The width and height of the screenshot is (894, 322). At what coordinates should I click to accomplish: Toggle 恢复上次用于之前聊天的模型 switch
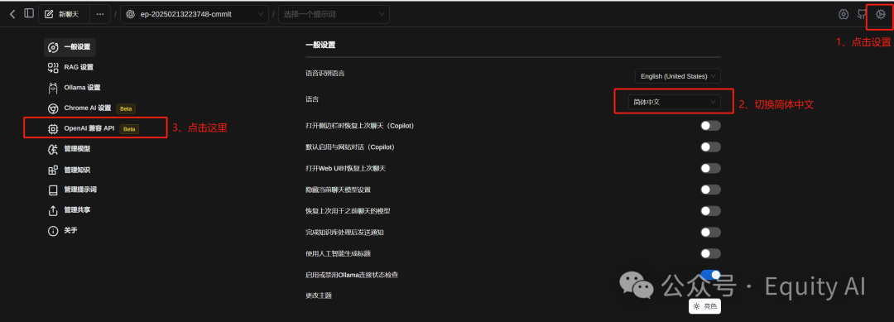click(x=711, y=211)
